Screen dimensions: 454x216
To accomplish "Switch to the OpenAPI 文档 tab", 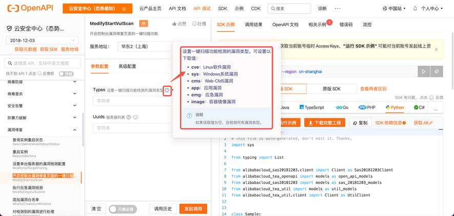I will 285,25.
